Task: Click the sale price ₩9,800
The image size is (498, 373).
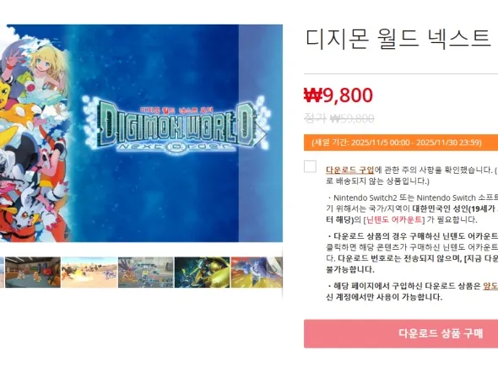Action: 338,95
